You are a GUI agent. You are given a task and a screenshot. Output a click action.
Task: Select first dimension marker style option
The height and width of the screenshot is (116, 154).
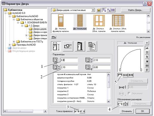(120, 104)
